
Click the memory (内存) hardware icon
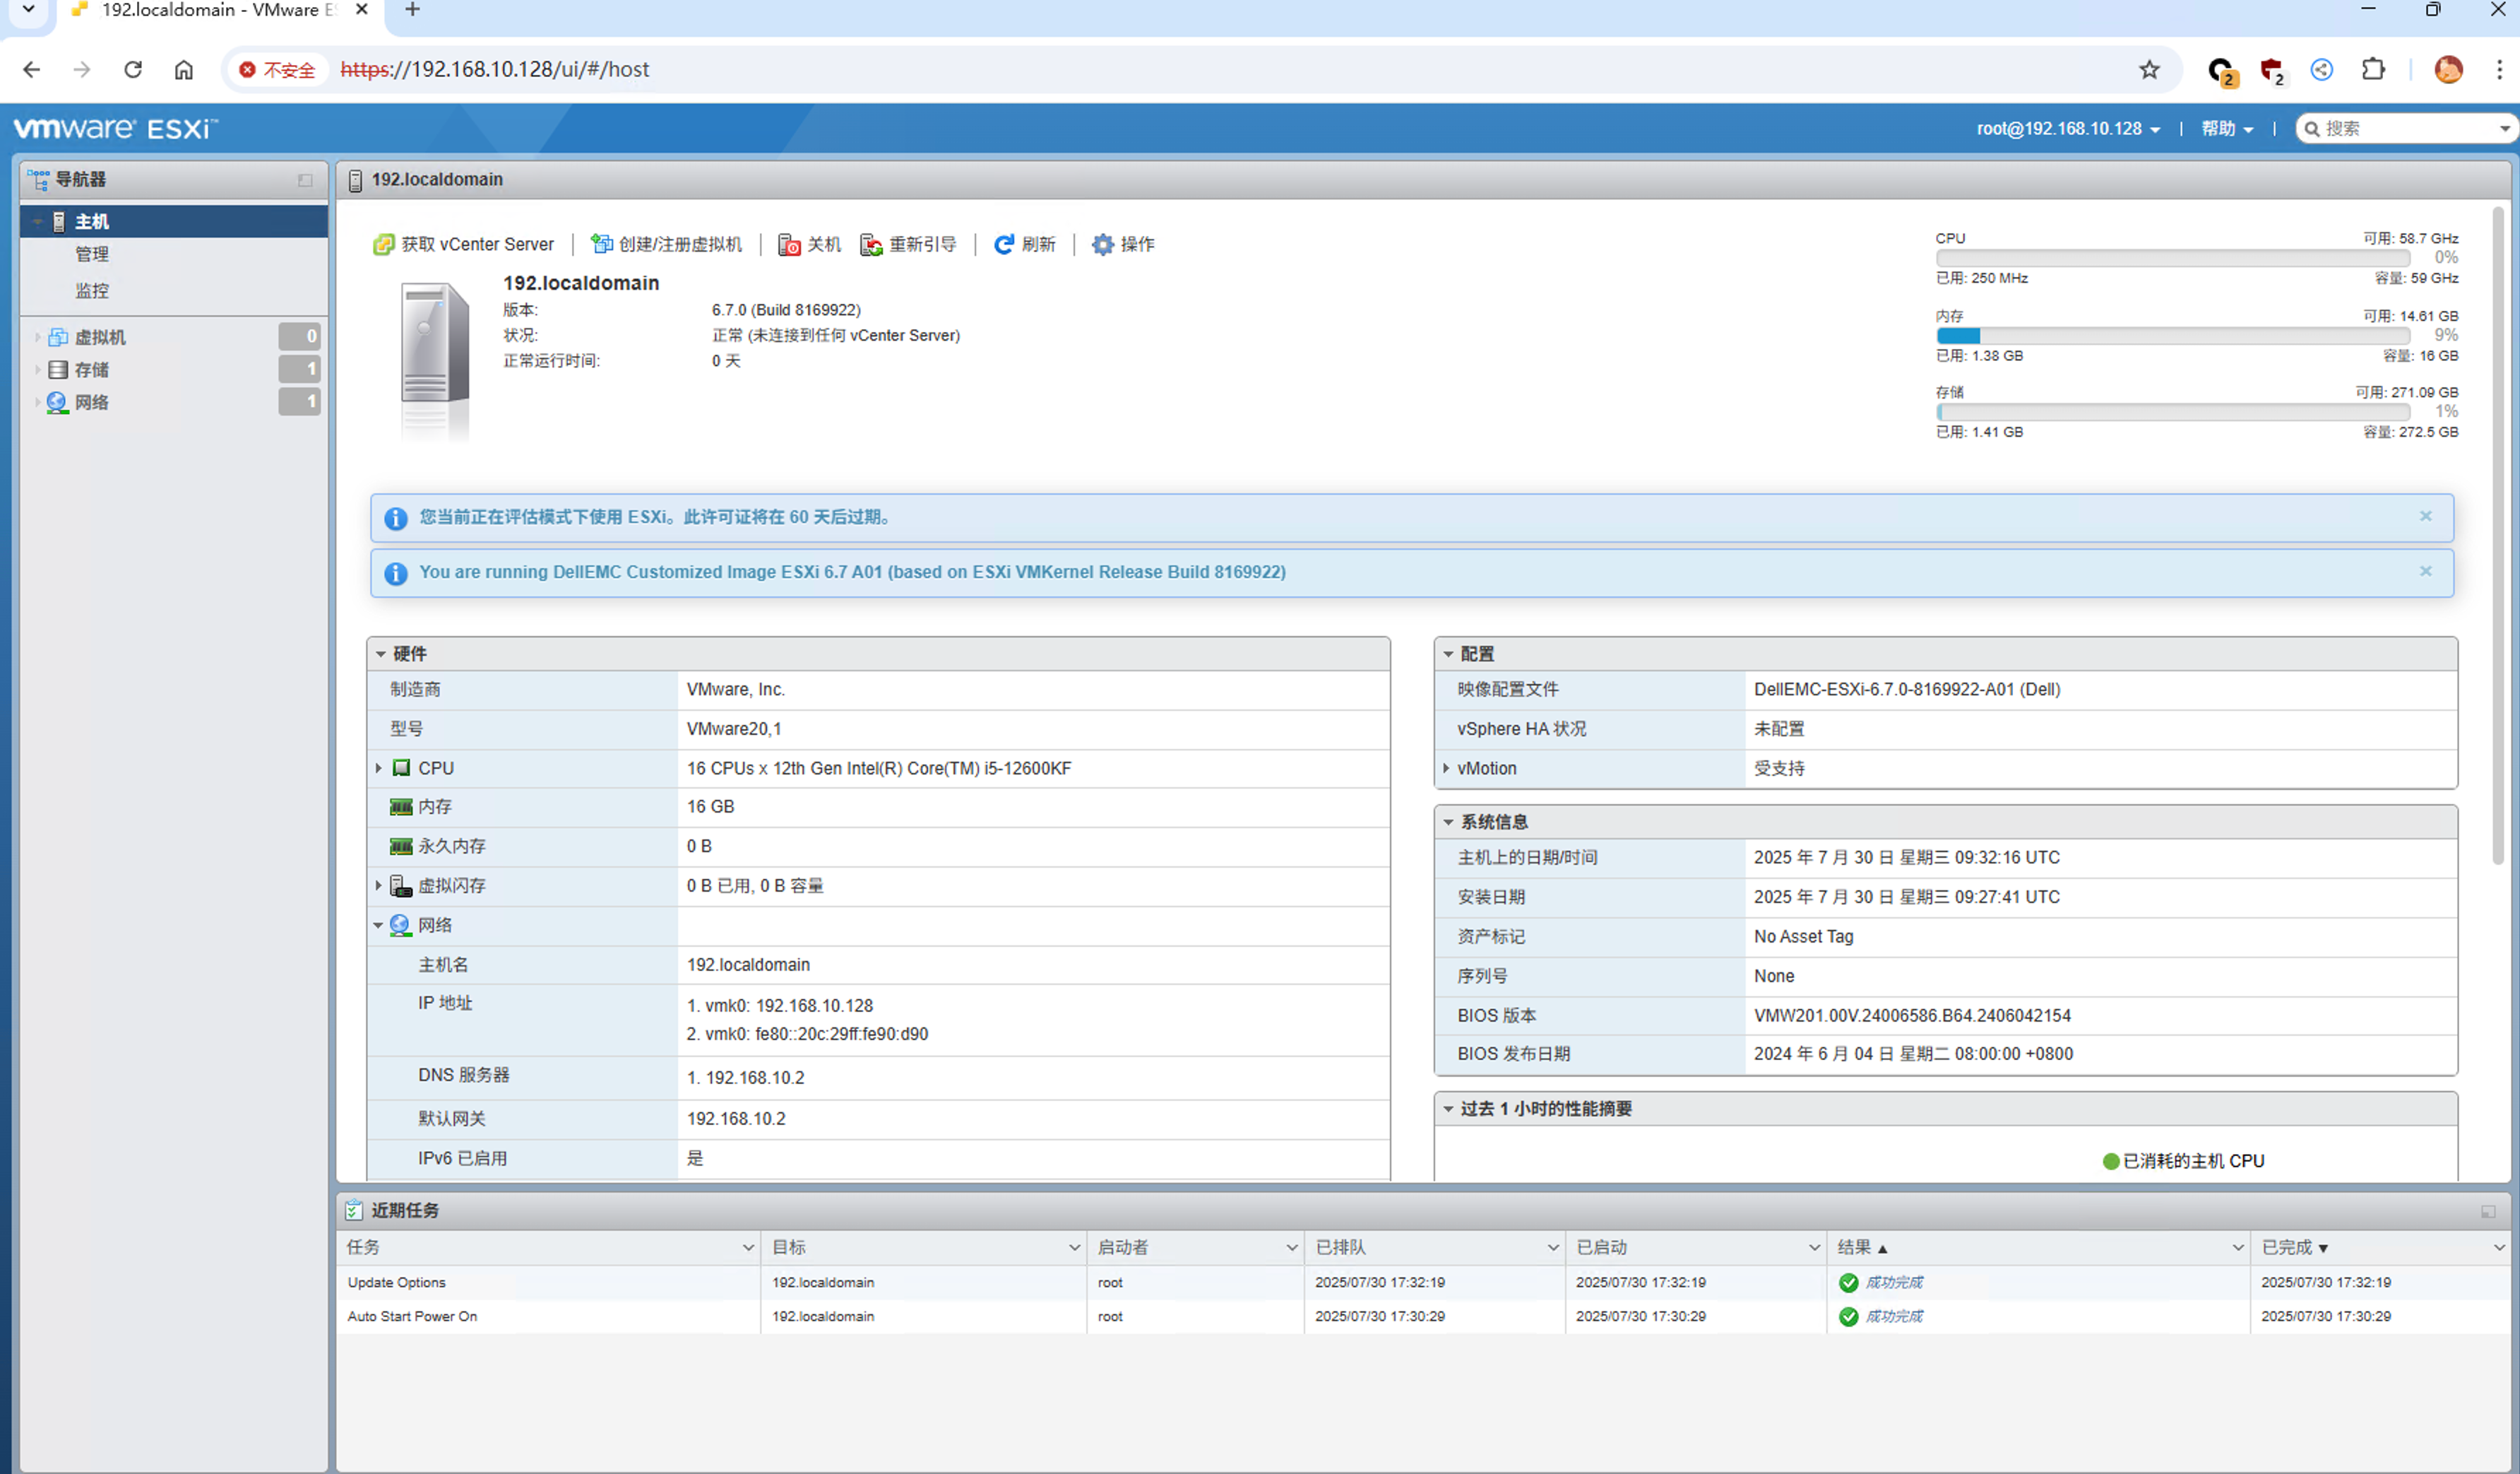coord(401,806)
